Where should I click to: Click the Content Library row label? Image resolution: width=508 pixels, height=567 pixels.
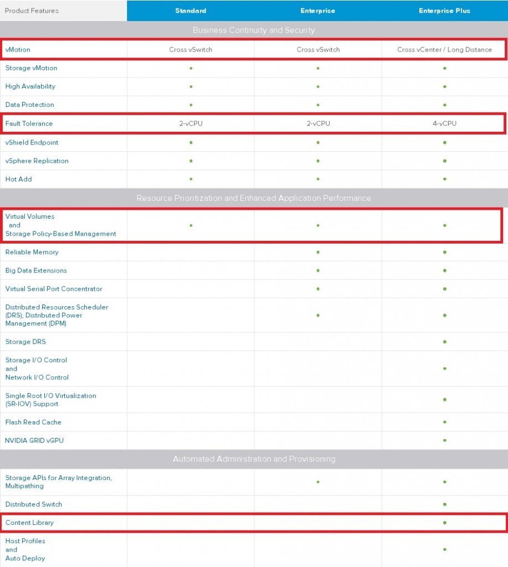(28, 522)
